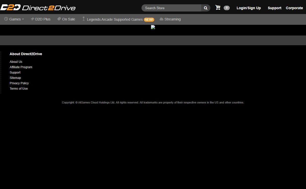Open the Support link in header
306x189 pixels.
274,8
